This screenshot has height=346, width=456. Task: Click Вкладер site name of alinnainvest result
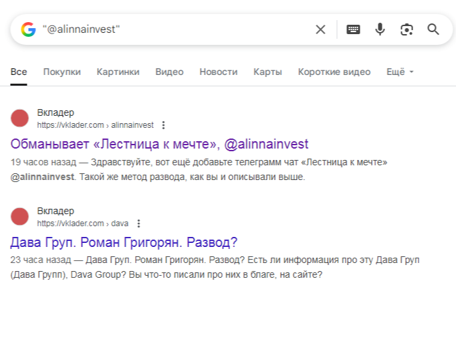(x=55, y=112)
